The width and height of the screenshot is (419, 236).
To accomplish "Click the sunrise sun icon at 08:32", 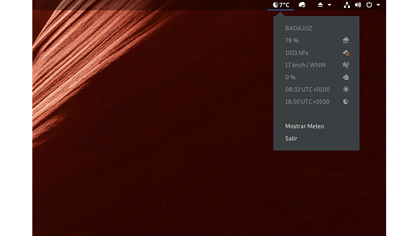I will tap(346, 89).
